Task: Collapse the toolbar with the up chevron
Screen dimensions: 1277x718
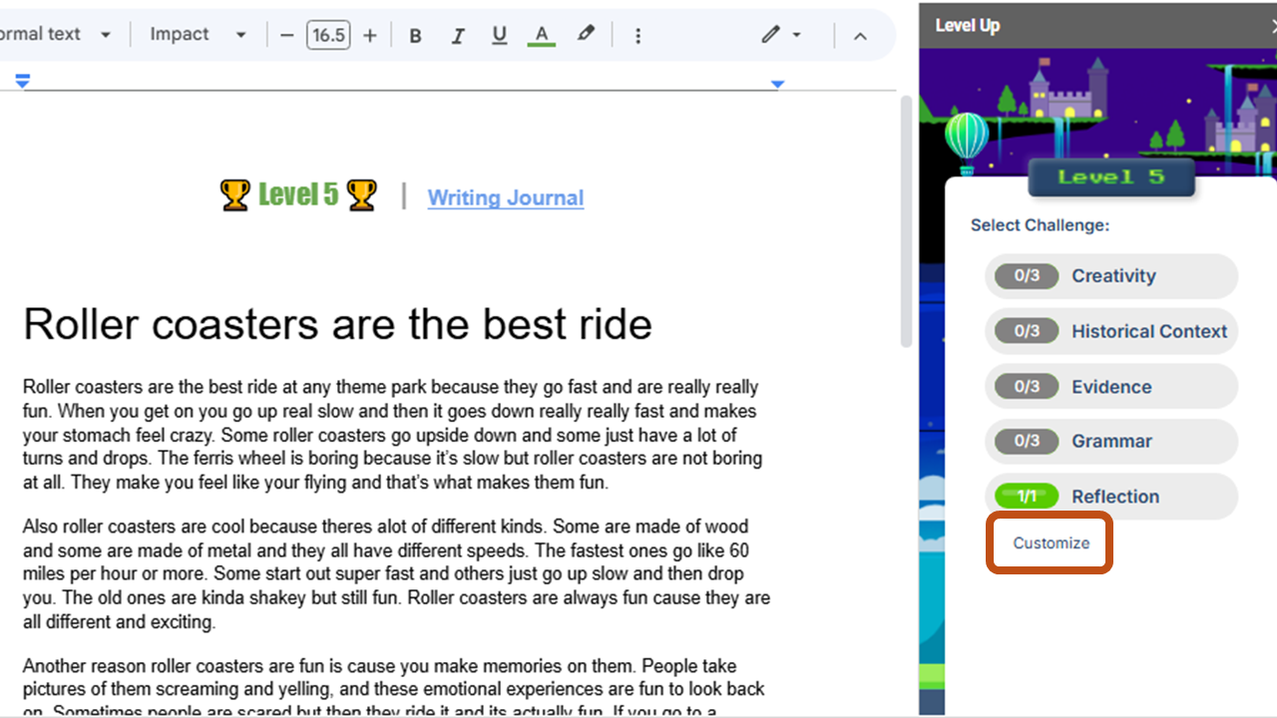Action: [860, 36]
